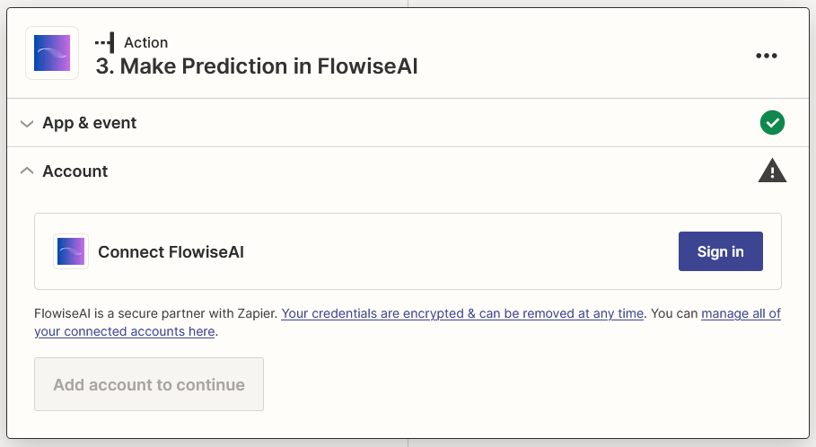Open the App & event section label
Viewport: 816px width, 447px height.
[90, 123]
